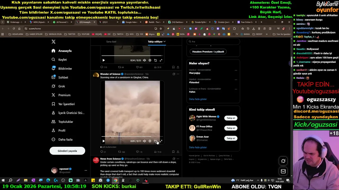Open Topluluklar communities
This screenshot has width=339, height=190.
(62, 122)
